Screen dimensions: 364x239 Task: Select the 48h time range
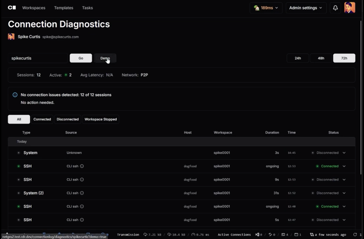tap(321, 58)
